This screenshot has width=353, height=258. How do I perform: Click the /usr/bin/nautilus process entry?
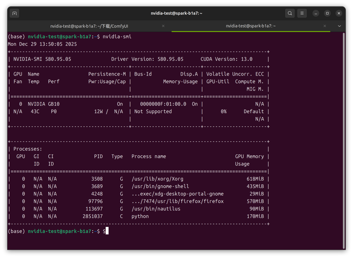(x=156, y=209)
